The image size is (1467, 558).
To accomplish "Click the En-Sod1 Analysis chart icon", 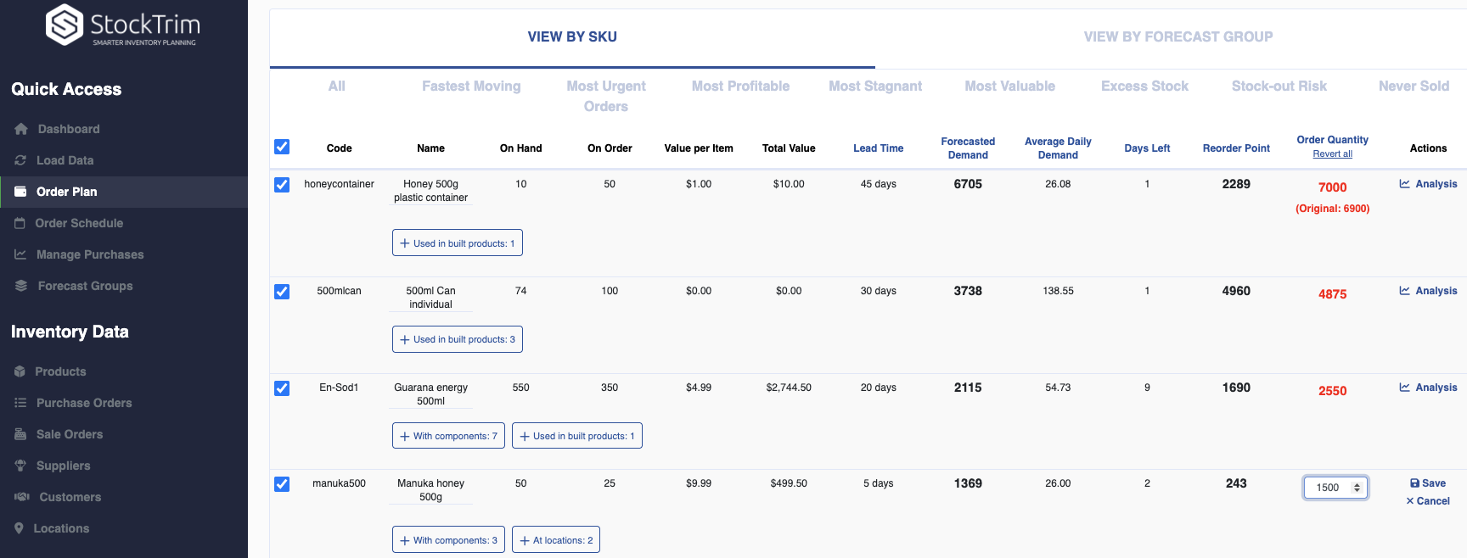I will (x=1405, y=388).
